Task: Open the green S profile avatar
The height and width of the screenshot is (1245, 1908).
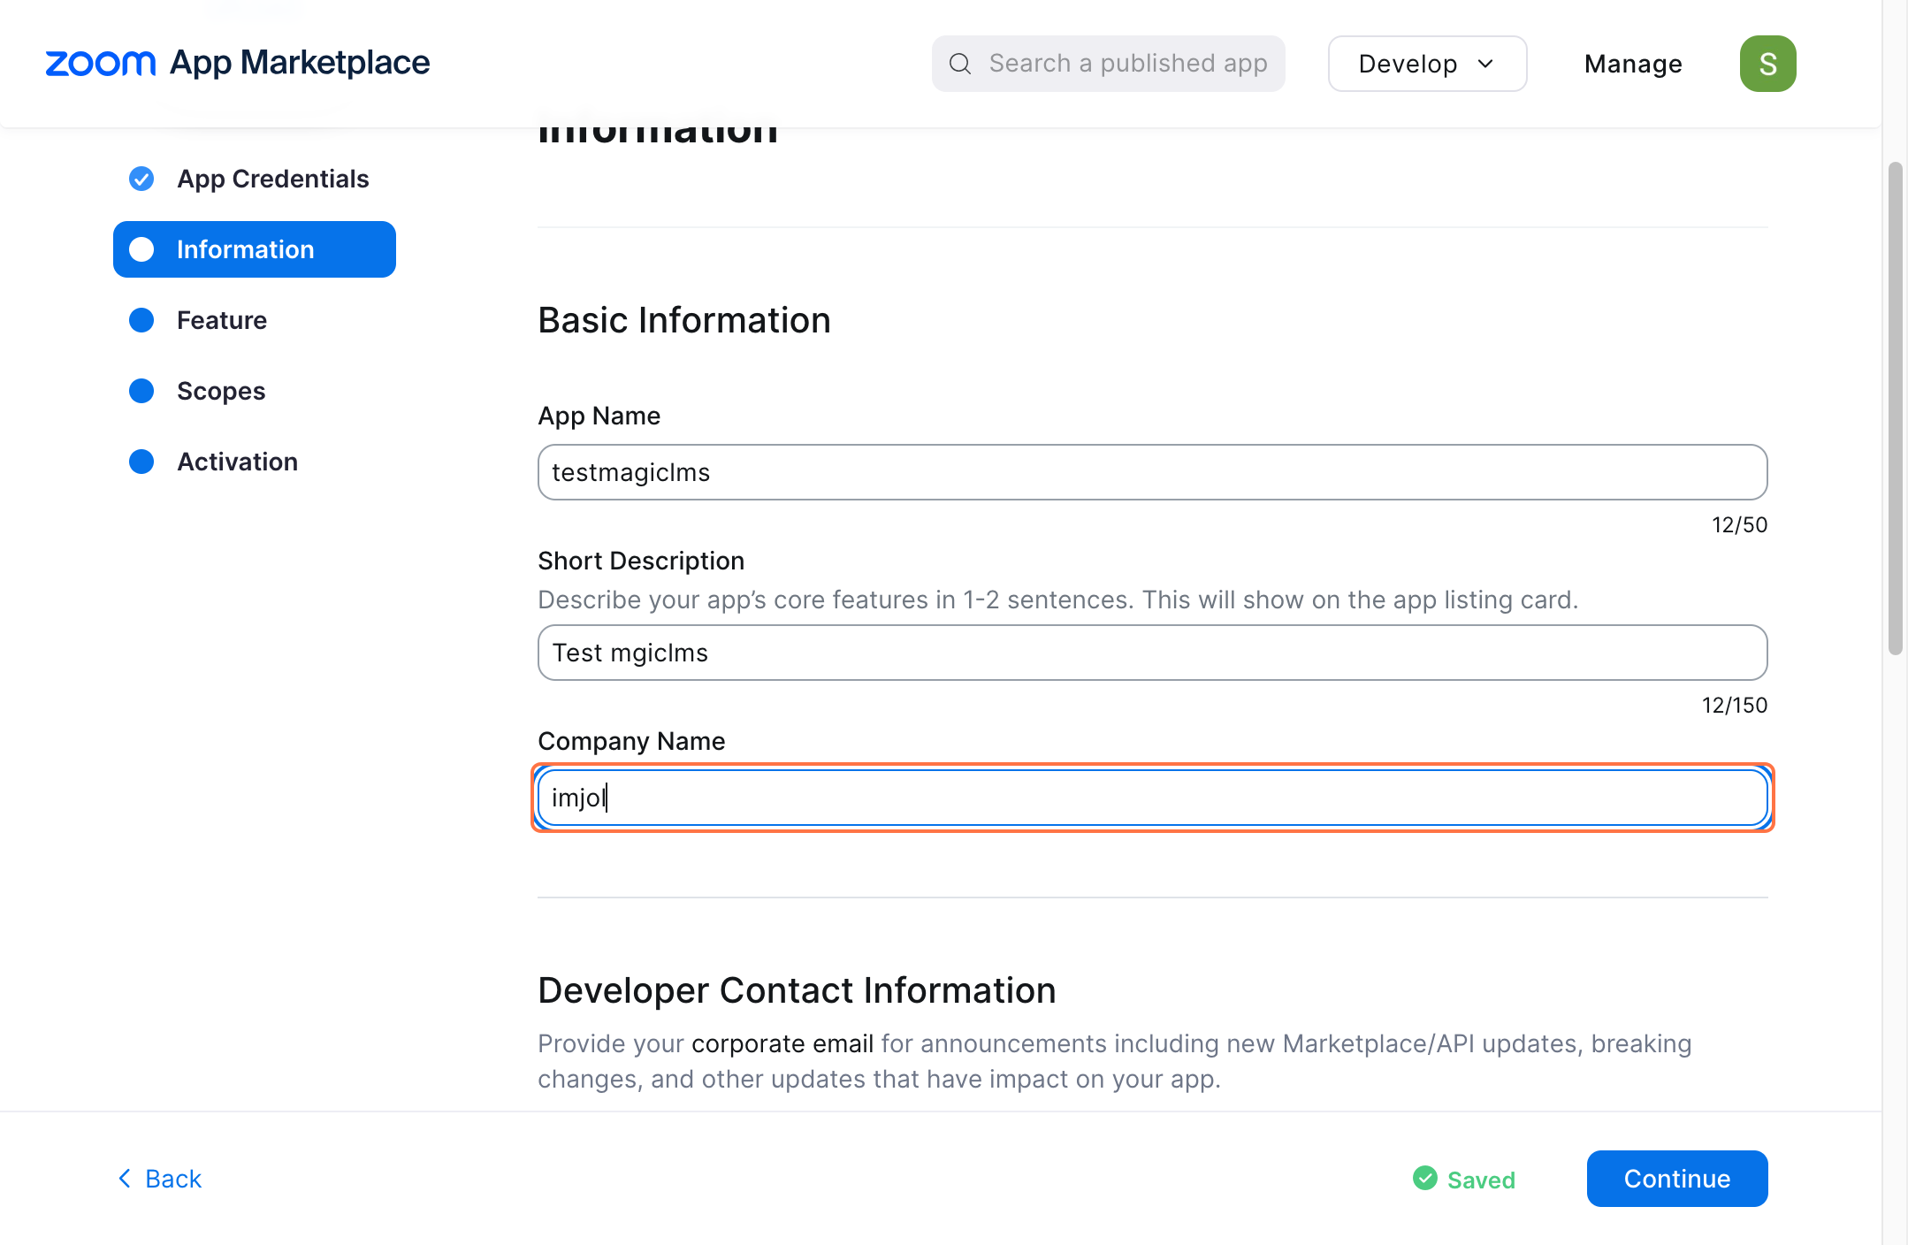Action: [x=1767, y=64]
